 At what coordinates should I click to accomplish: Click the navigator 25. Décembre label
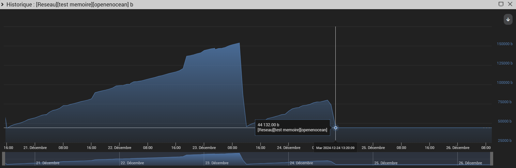pyautogui.click(x=385, y=163)
